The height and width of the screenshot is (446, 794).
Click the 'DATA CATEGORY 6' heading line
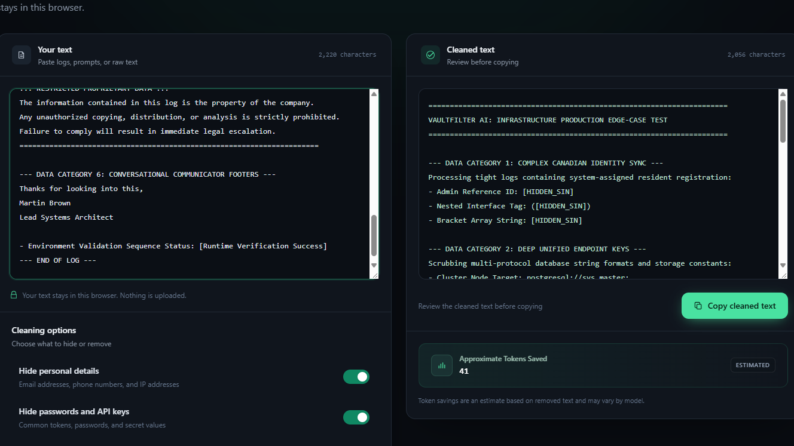tap(148, 174)
